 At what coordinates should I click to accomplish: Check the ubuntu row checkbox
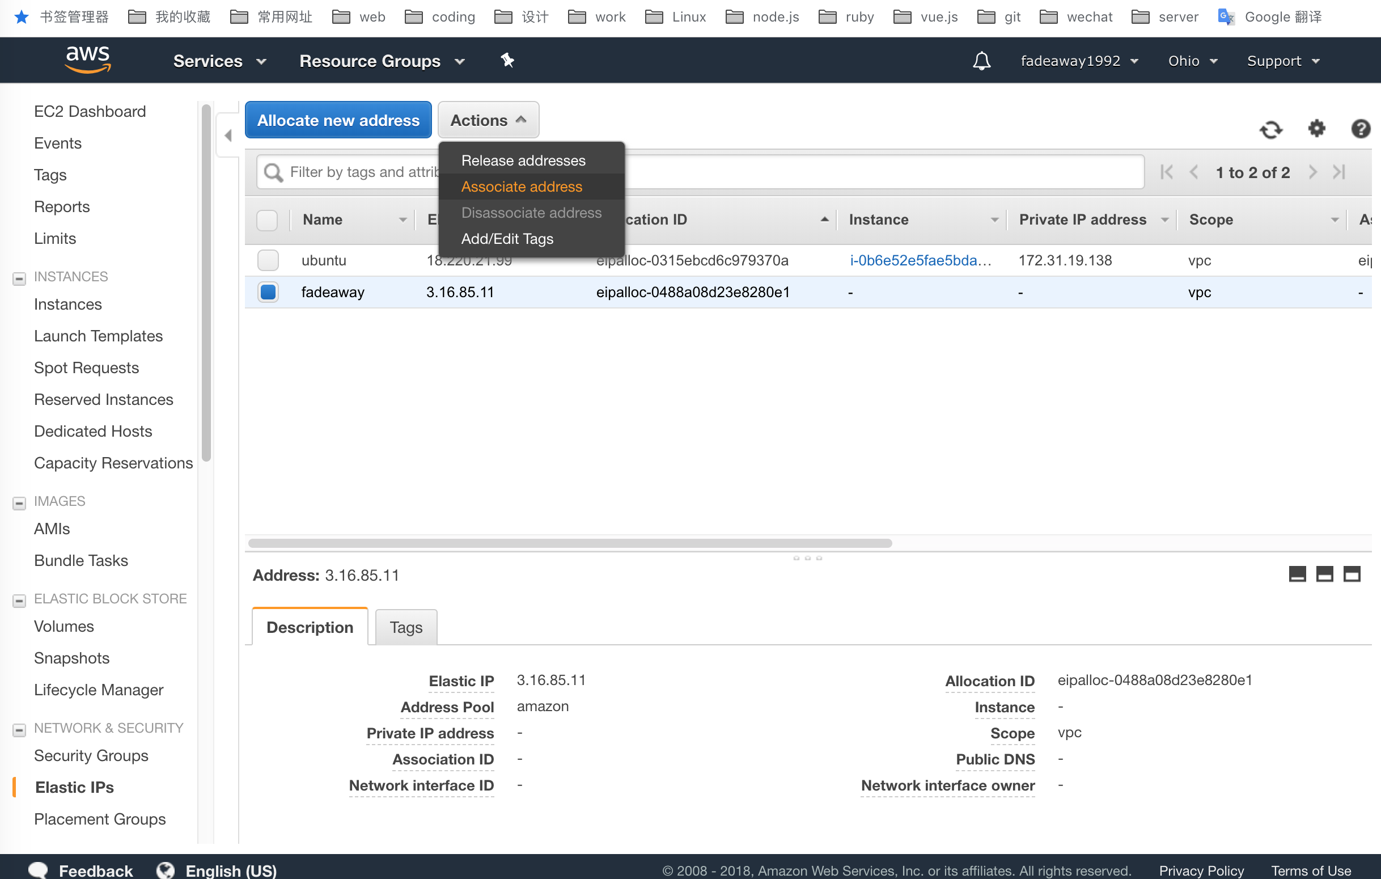click(268, 260)
